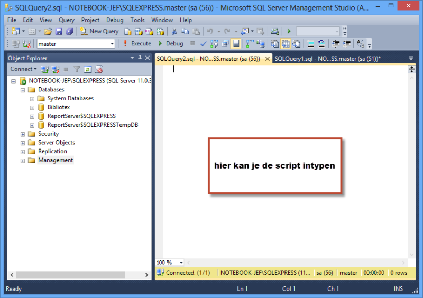Open the Connect dropdown in Object Explorer
This screenshot has height=298, width=423.
pyautogui.click(x=23, y=69)
